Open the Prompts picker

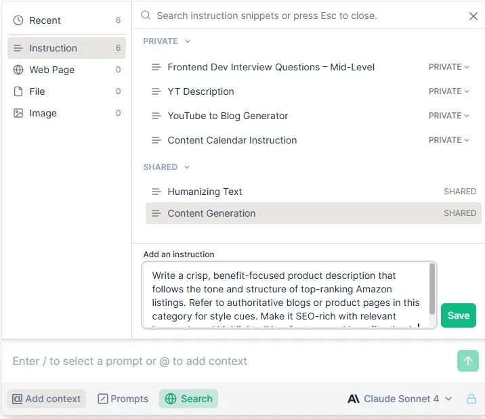[123, 399]
